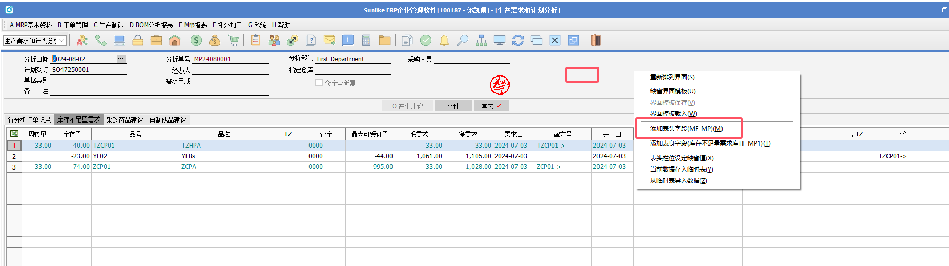
Task: Click the exit door icon
Action: click(595, 40)
